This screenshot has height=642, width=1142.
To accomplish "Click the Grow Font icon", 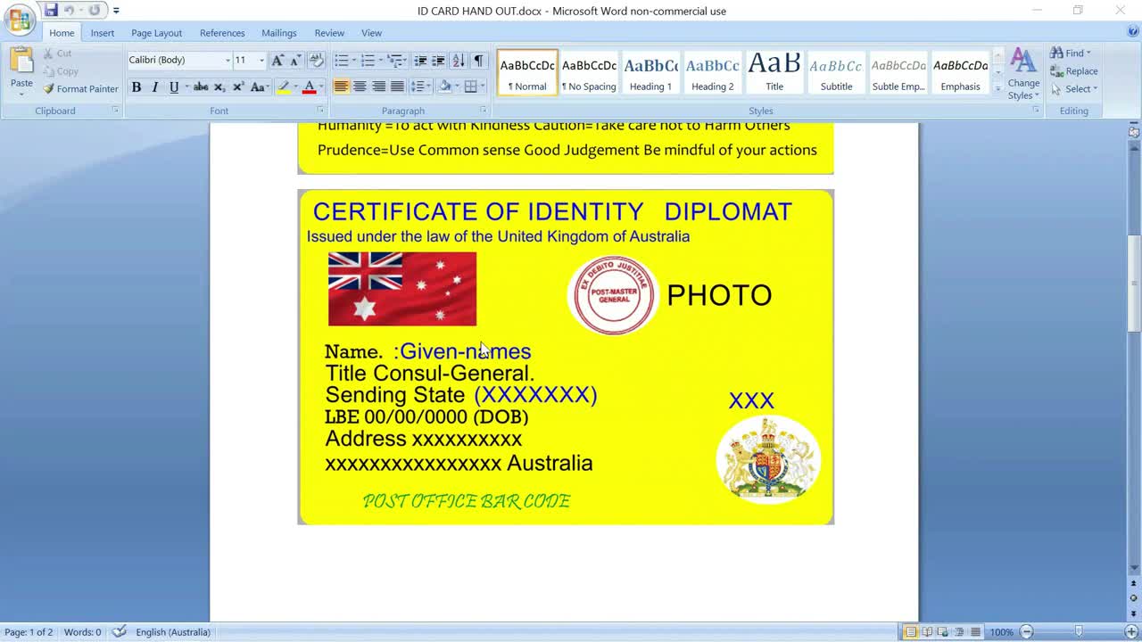I will 277,60.
